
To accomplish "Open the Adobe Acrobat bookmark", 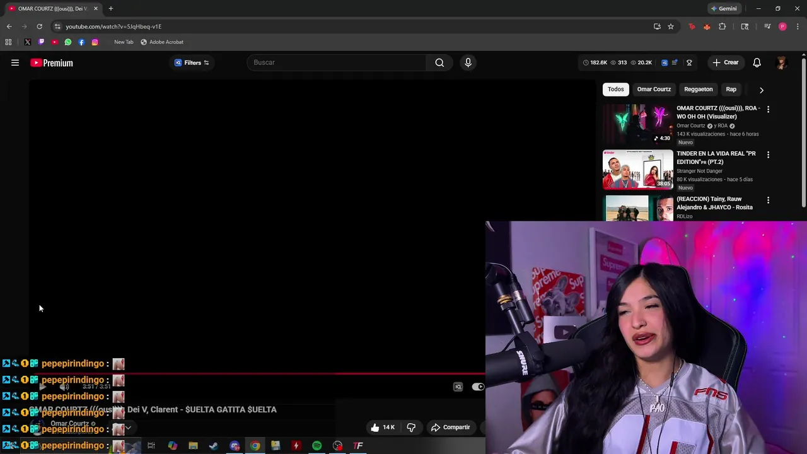I will pos(162,42).
